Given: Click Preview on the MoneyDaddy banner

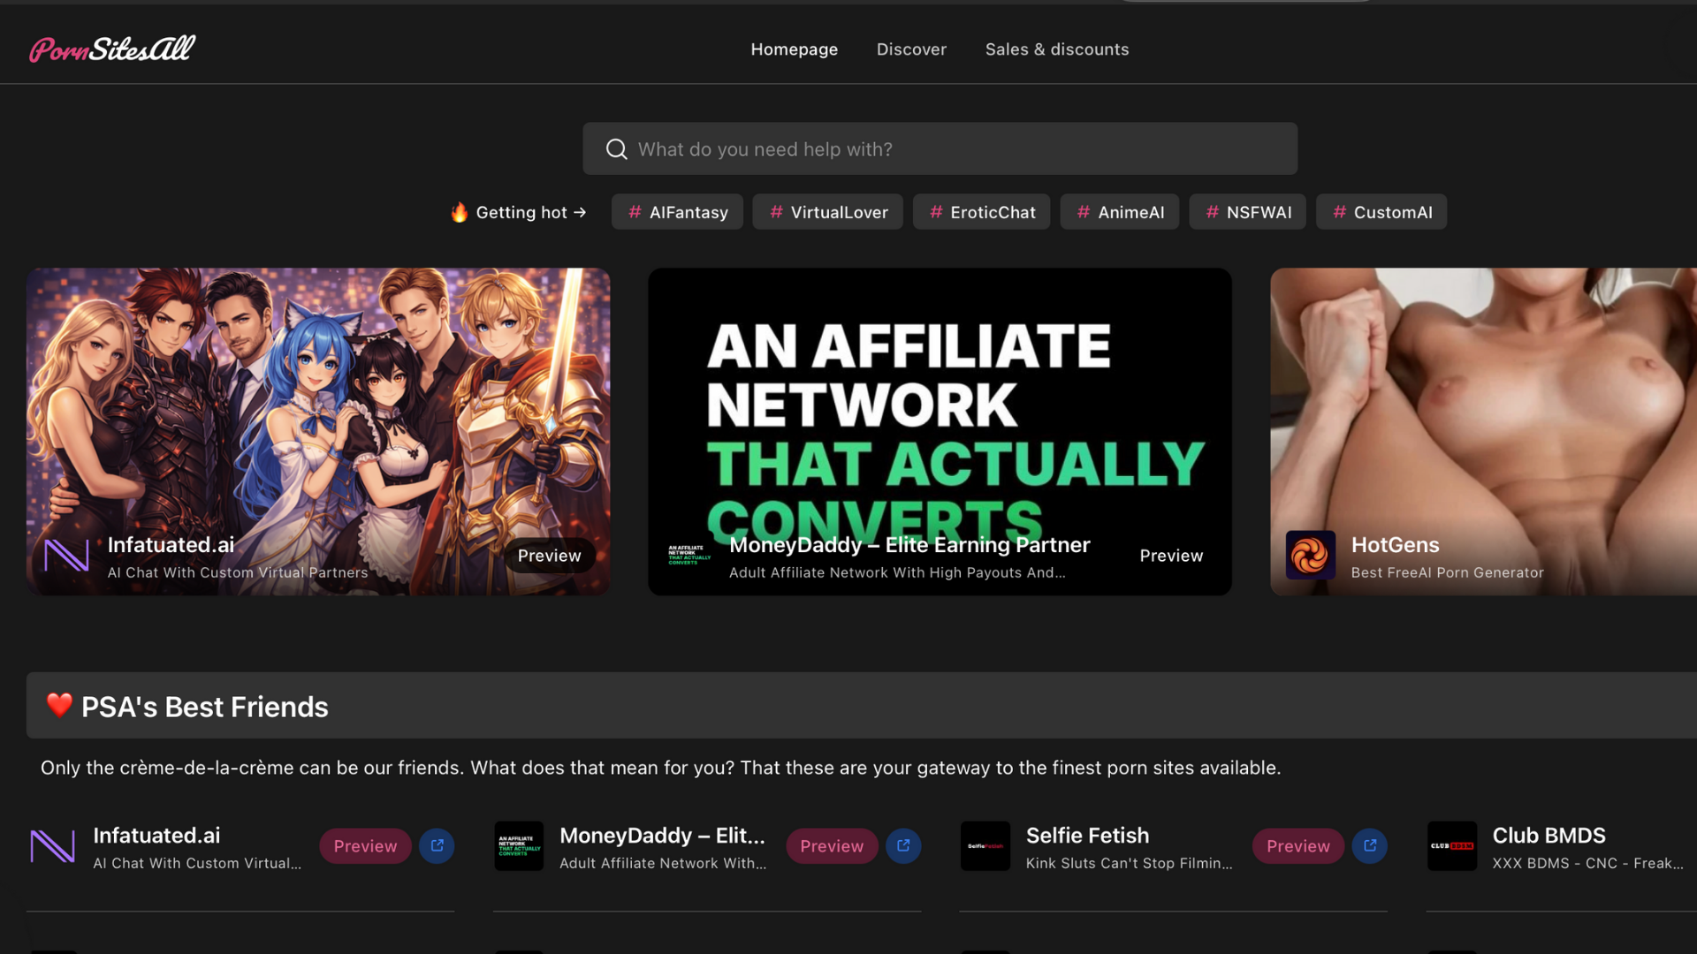Looking at the screenshot, I should [1171, 556].
